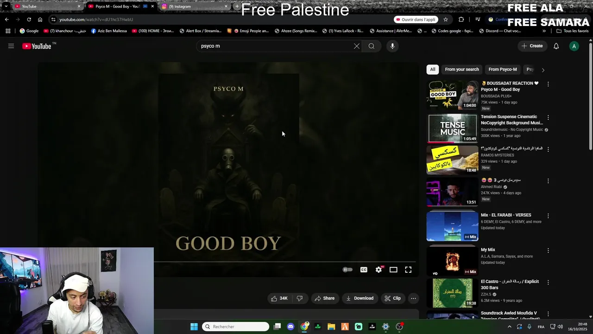The width and height of the screenshot is (593, 334).
Task: Select All filter chip
Action: point(433,70)
